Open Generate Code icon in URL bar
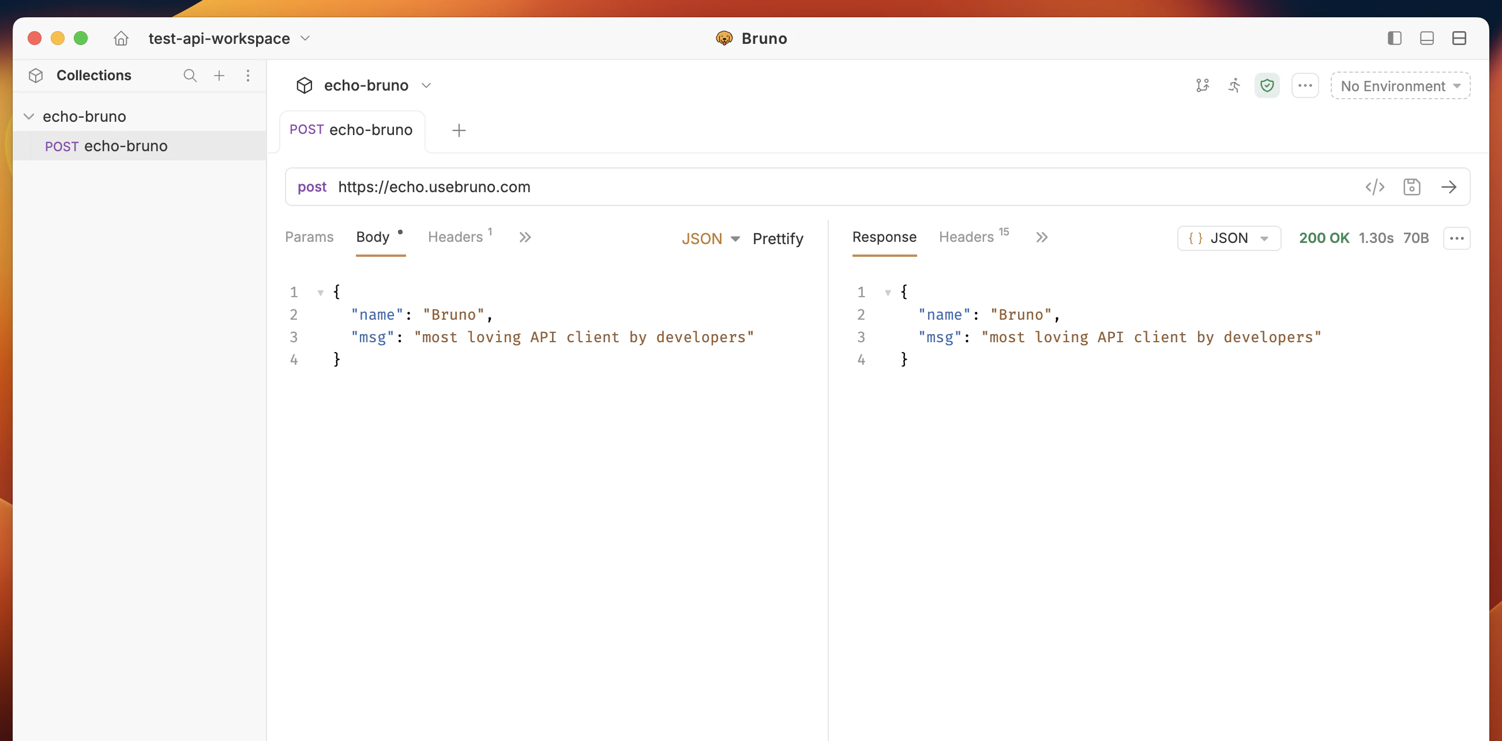The width and height of the screenshot is (1502, 741). [x=1375, y=187]
